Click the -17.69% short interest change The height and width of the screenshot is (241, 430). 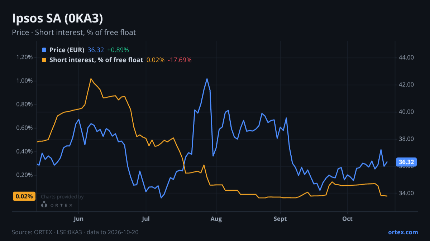coord(180,60)
